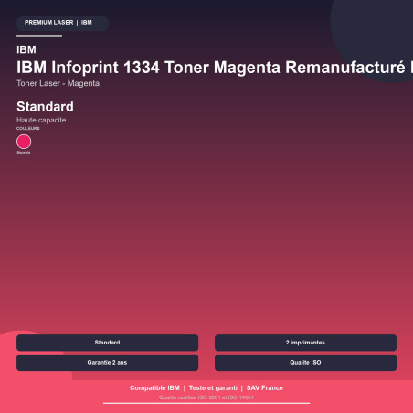Click the white divider line in footer
This screenshot has height=413, width=413.
pos(206,403)
